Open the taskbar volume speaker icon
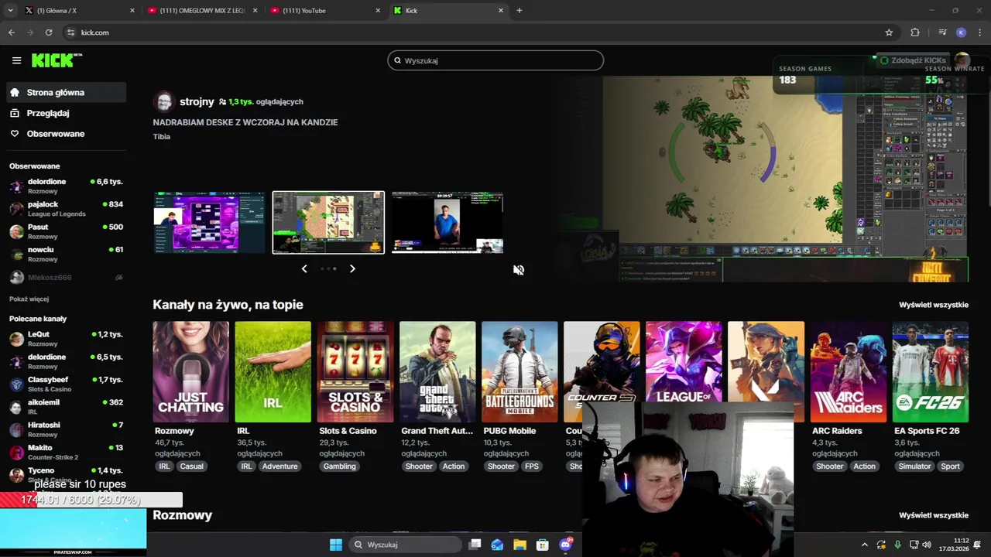The width and height of the screenshot is (991, 557). point(927,545)
